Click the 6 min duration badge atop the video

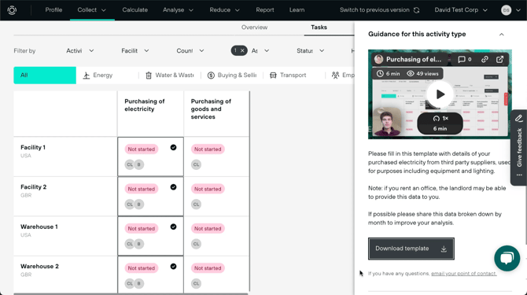pyautogui.click(x=389, y=74)
